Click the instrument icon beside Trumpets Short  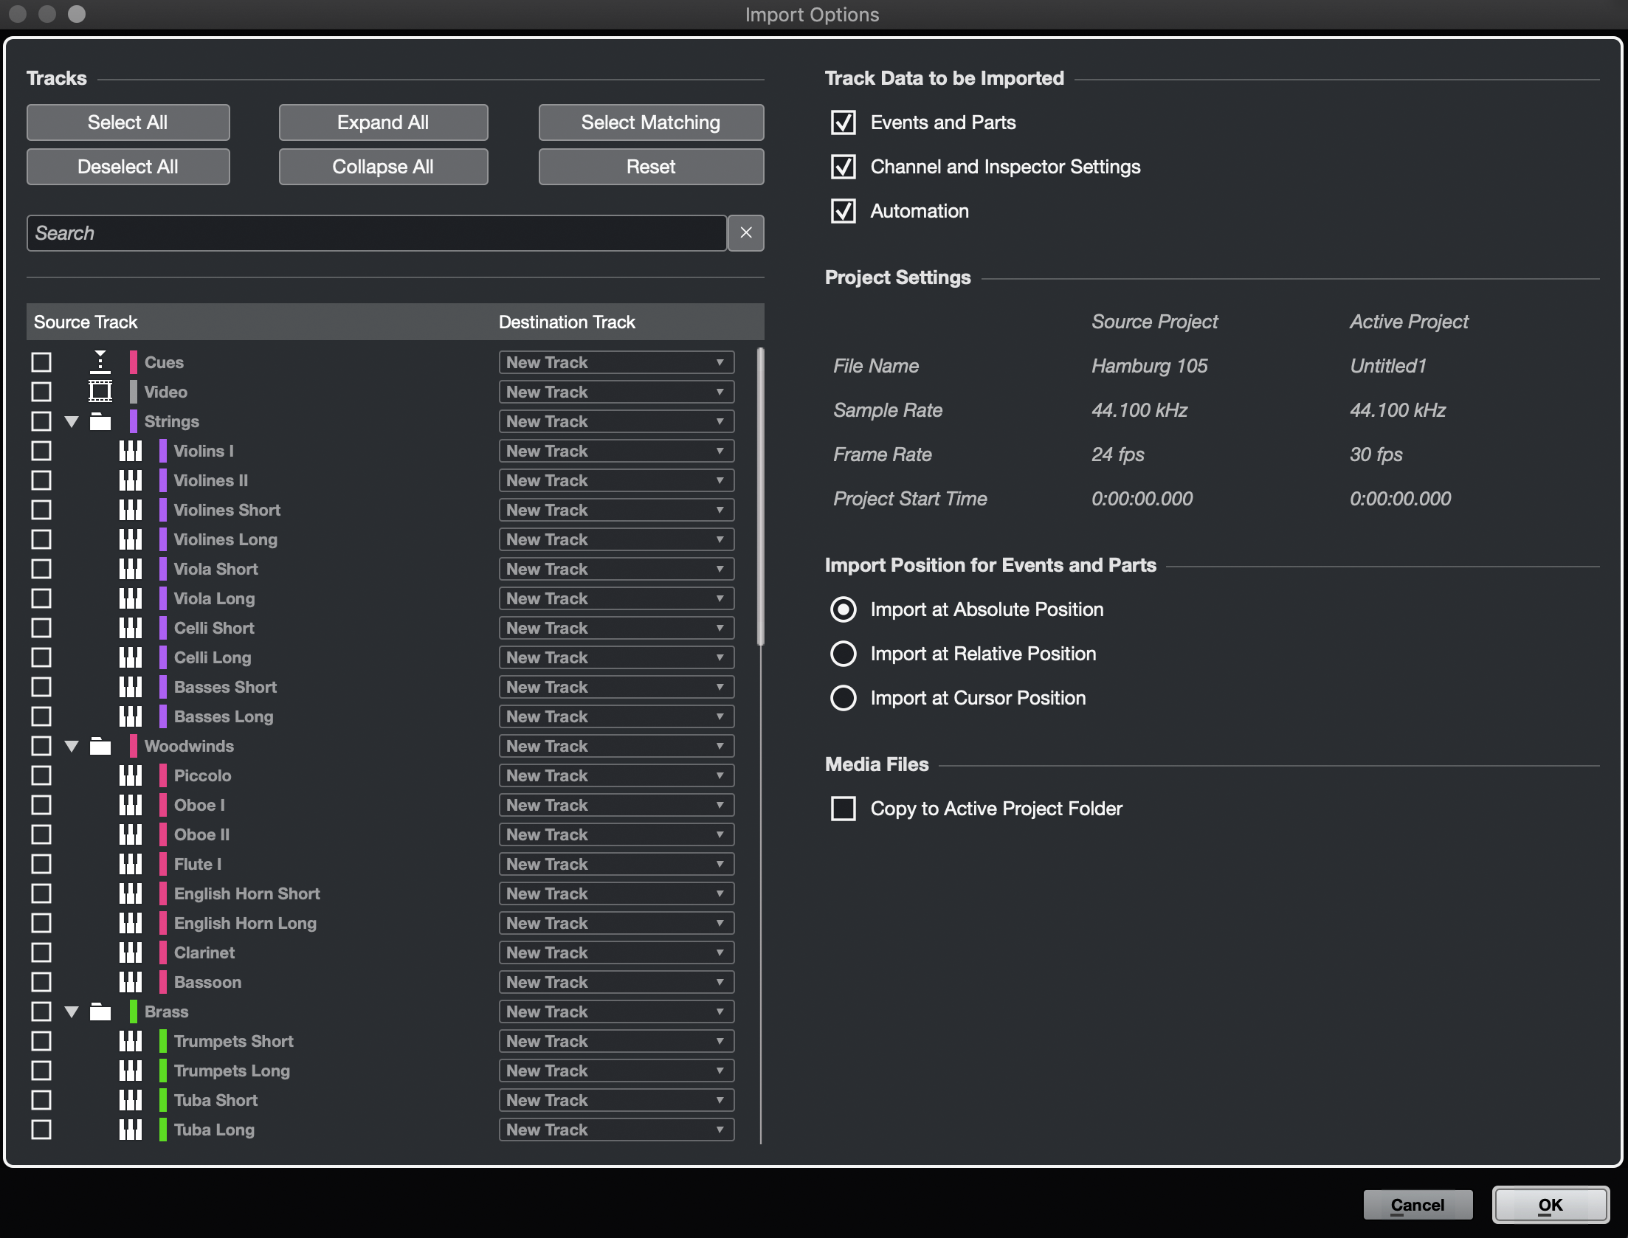coord(130,1041)
